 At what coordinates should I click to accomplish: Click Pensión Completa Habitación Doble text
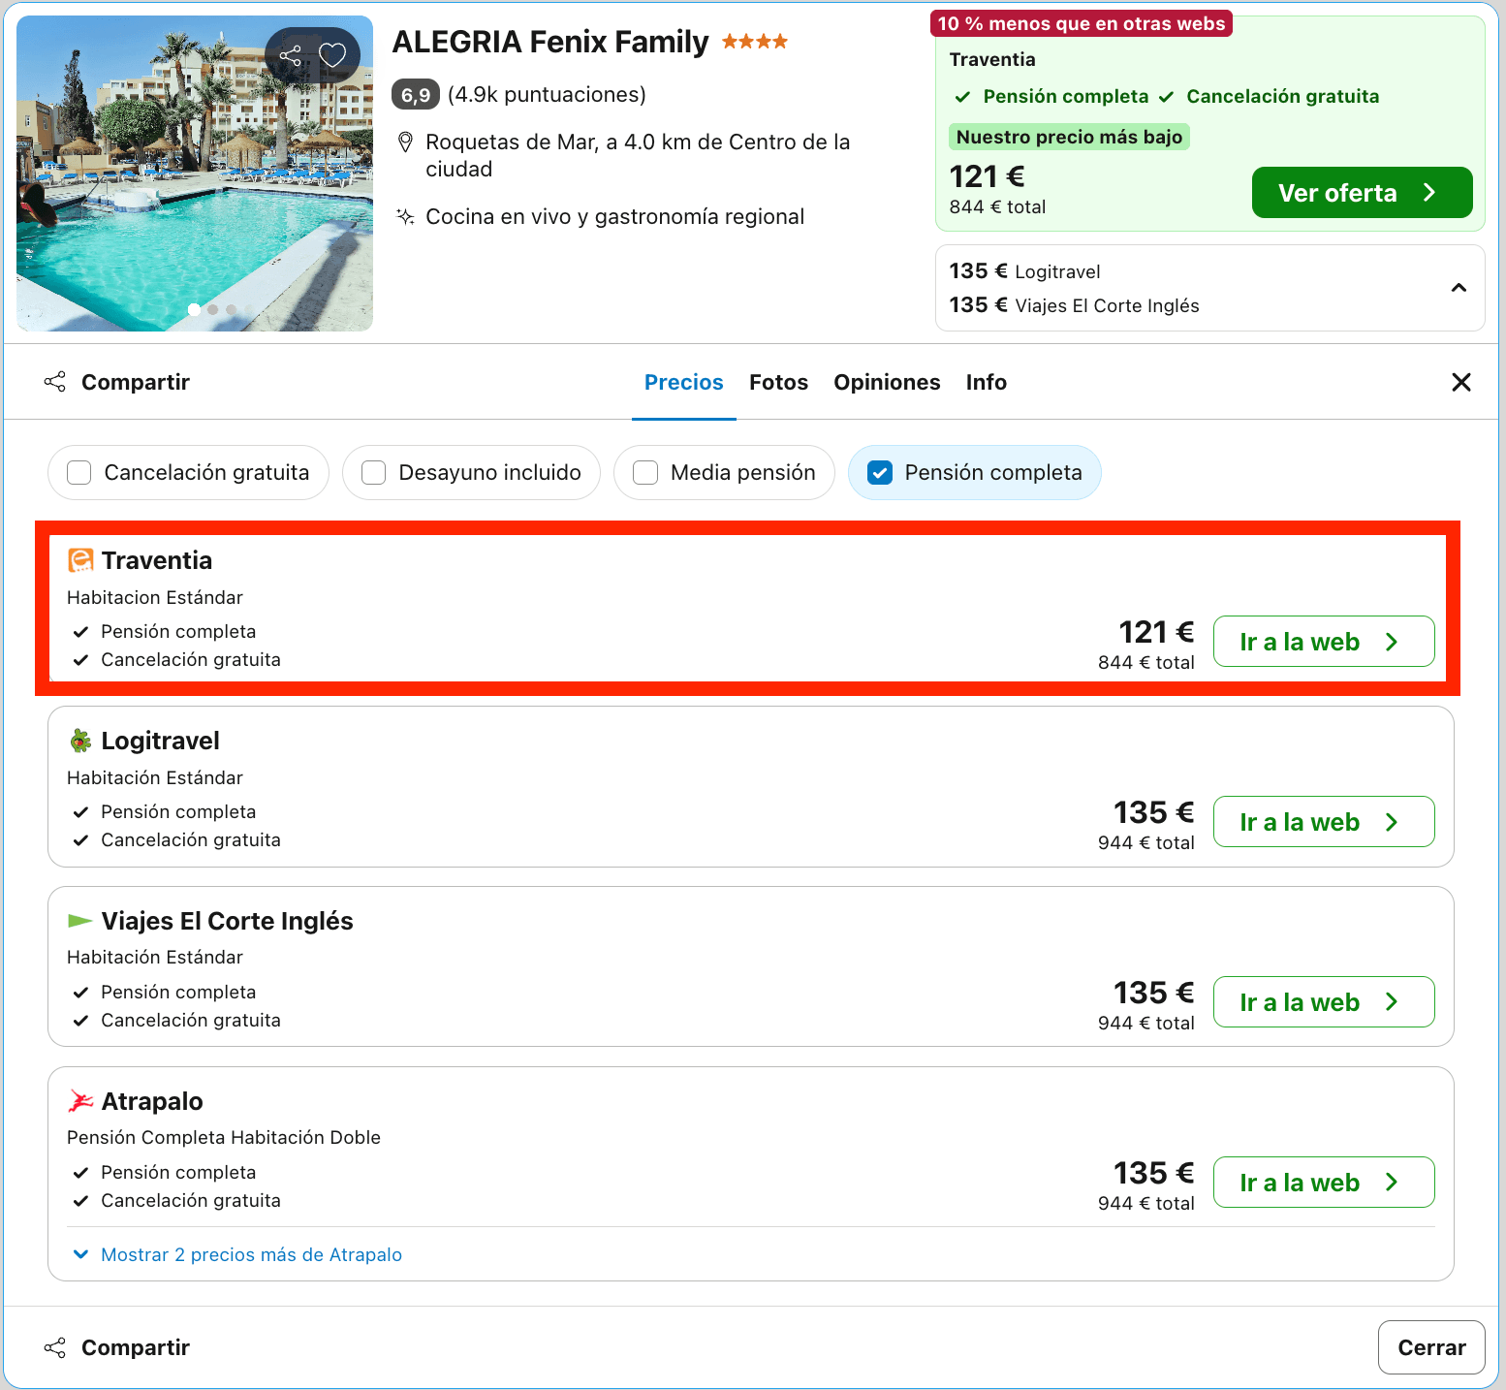224,1137
